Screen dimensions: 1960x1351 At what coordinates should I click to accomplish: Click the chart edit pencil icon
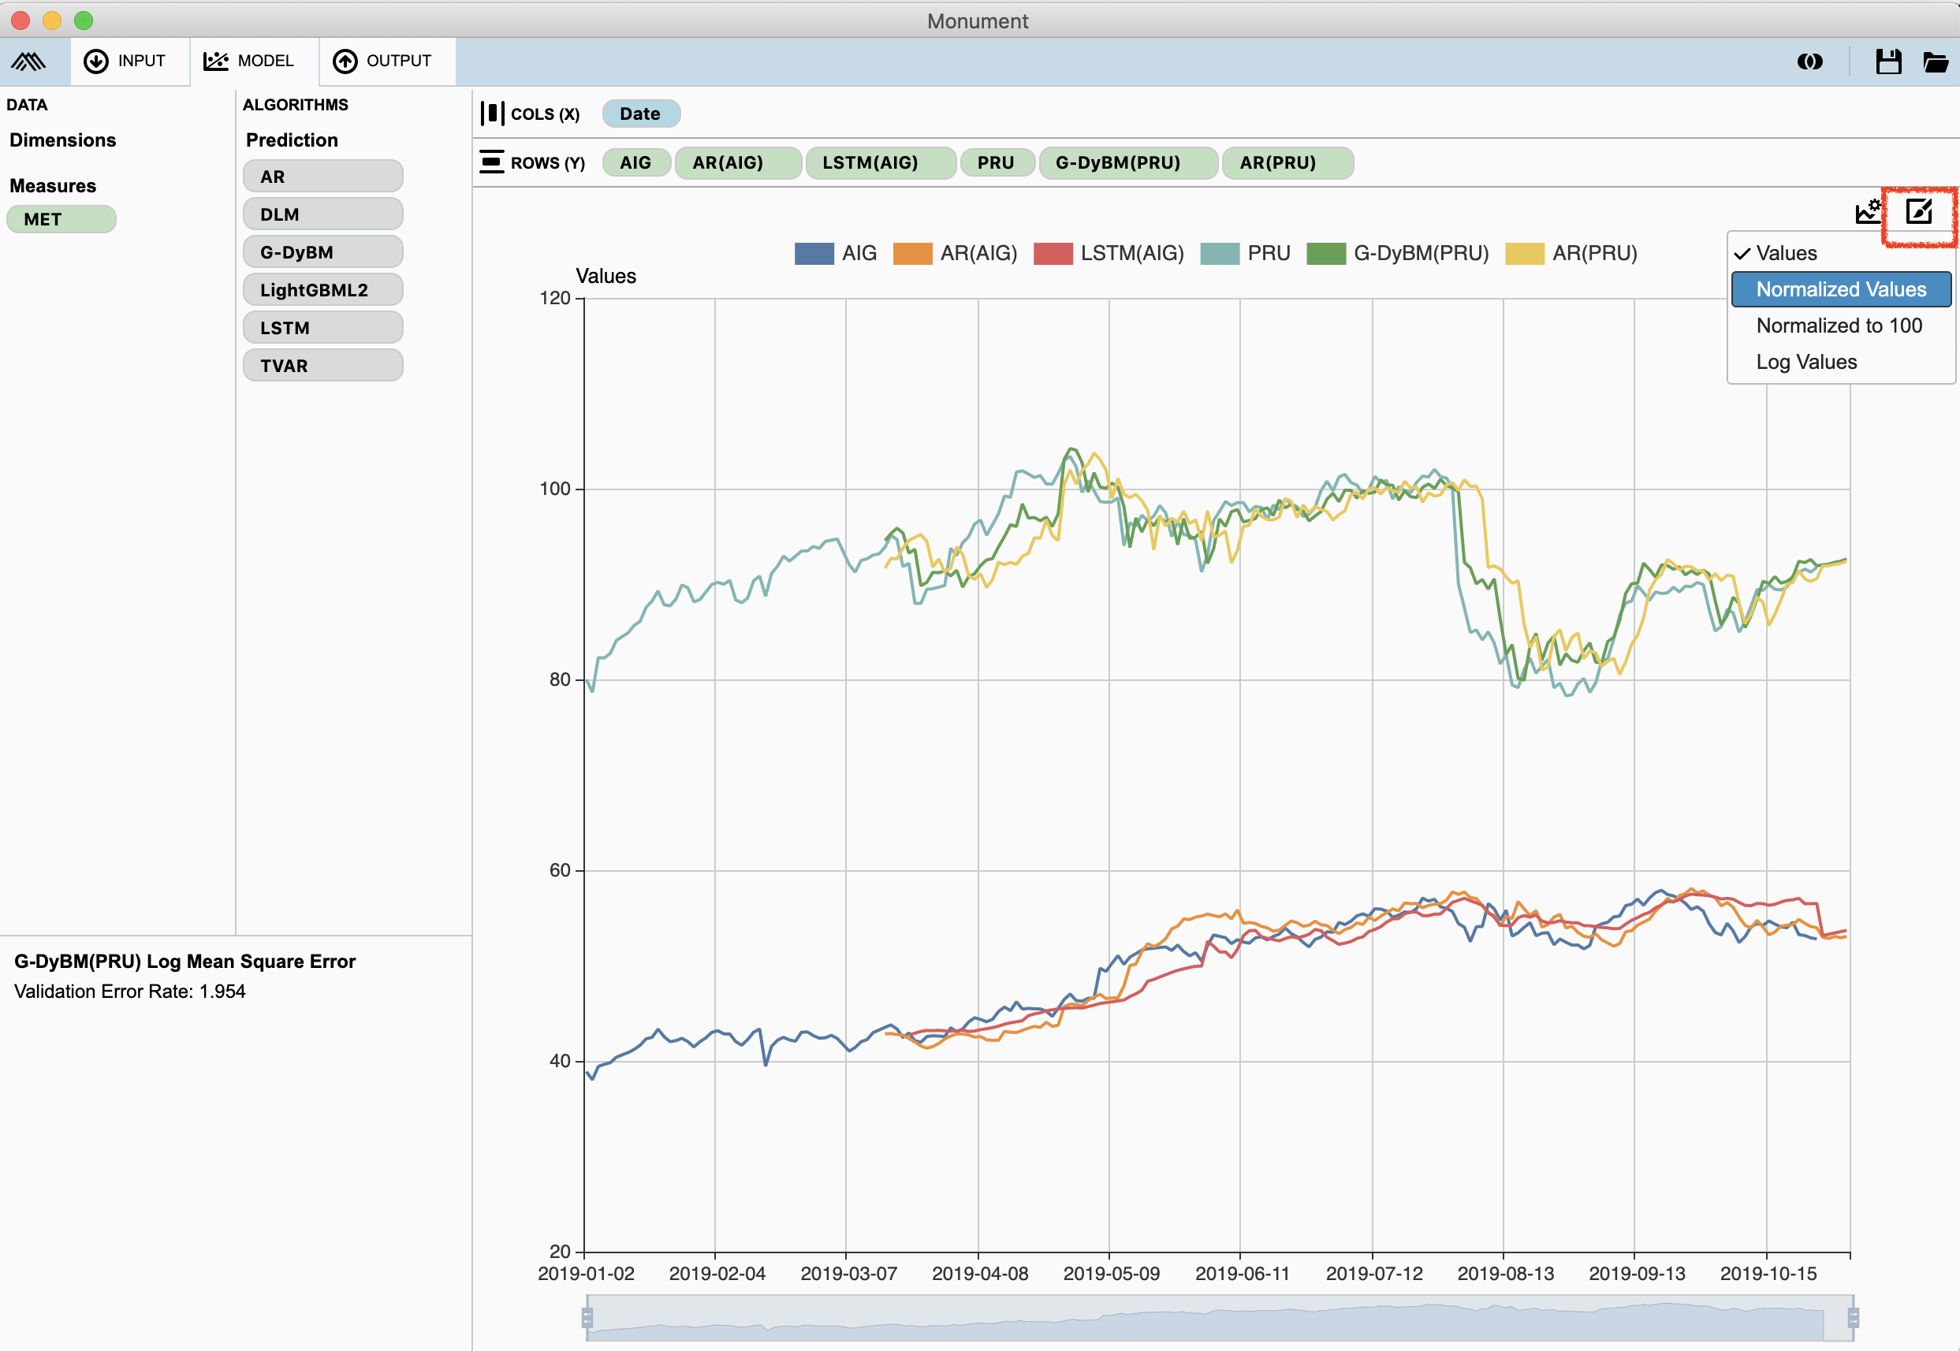coord(1918,210)
